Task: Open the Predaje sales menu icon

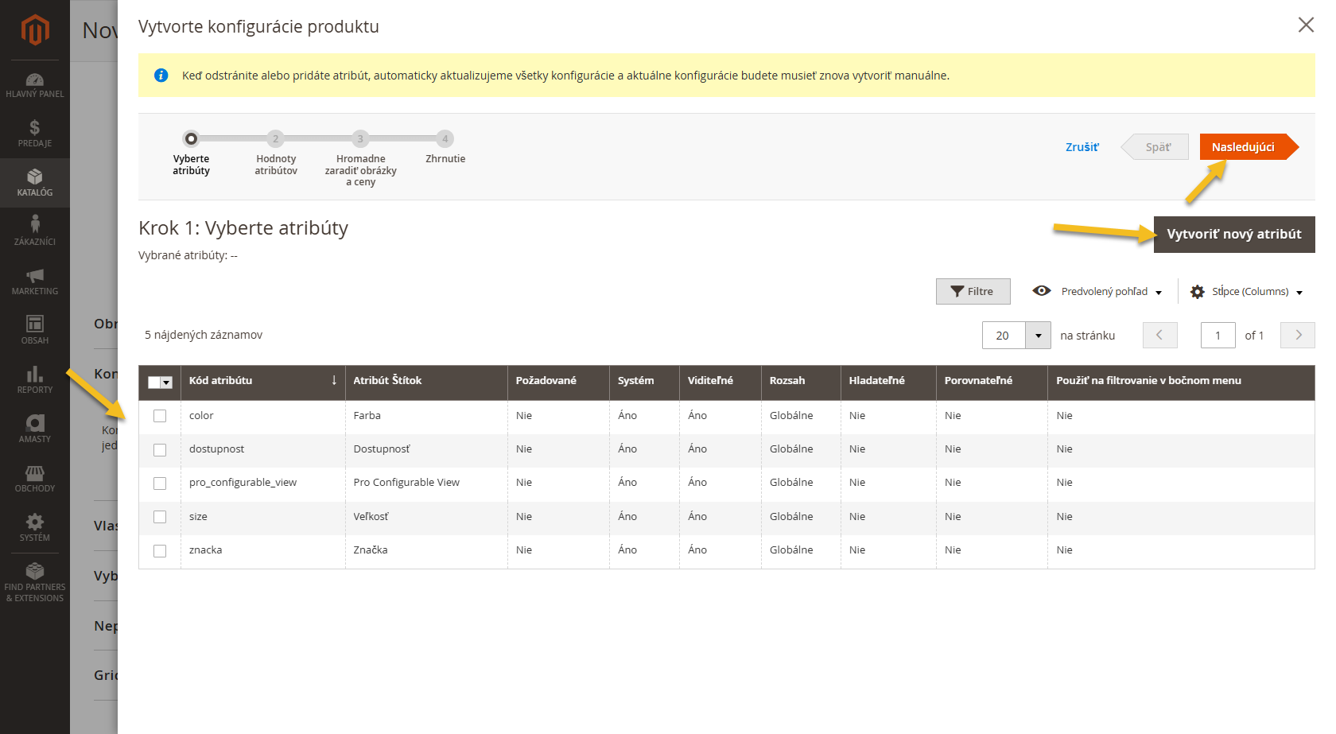Action: (34, 129)
